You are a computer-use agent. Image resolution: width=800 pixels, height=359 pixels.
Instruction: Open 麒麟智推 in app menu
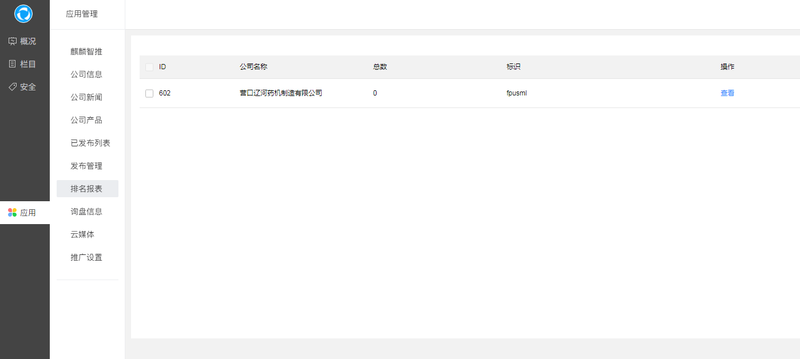point(88,51)
